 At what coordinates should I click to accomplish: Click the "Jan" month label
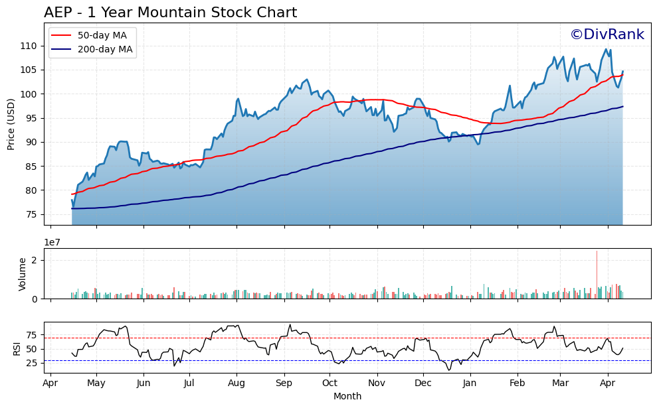click(470, 383)
